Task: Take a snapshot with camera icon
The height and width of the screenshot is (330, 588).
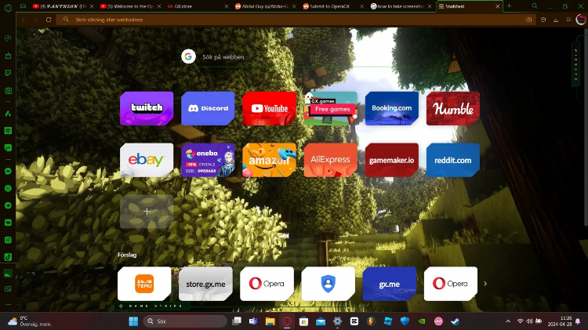Action: (528, 20)
